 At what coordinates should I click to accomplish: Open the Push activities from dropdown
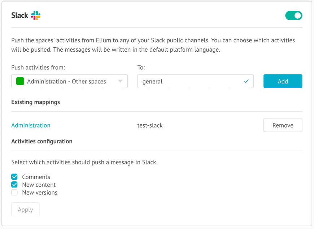69,81
